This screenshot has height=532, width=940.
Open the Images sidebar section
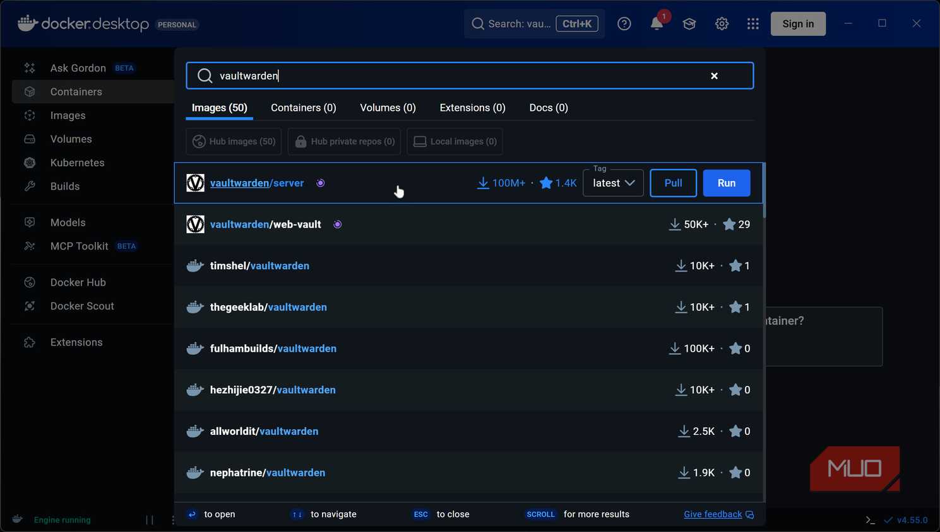click(92, 115)
